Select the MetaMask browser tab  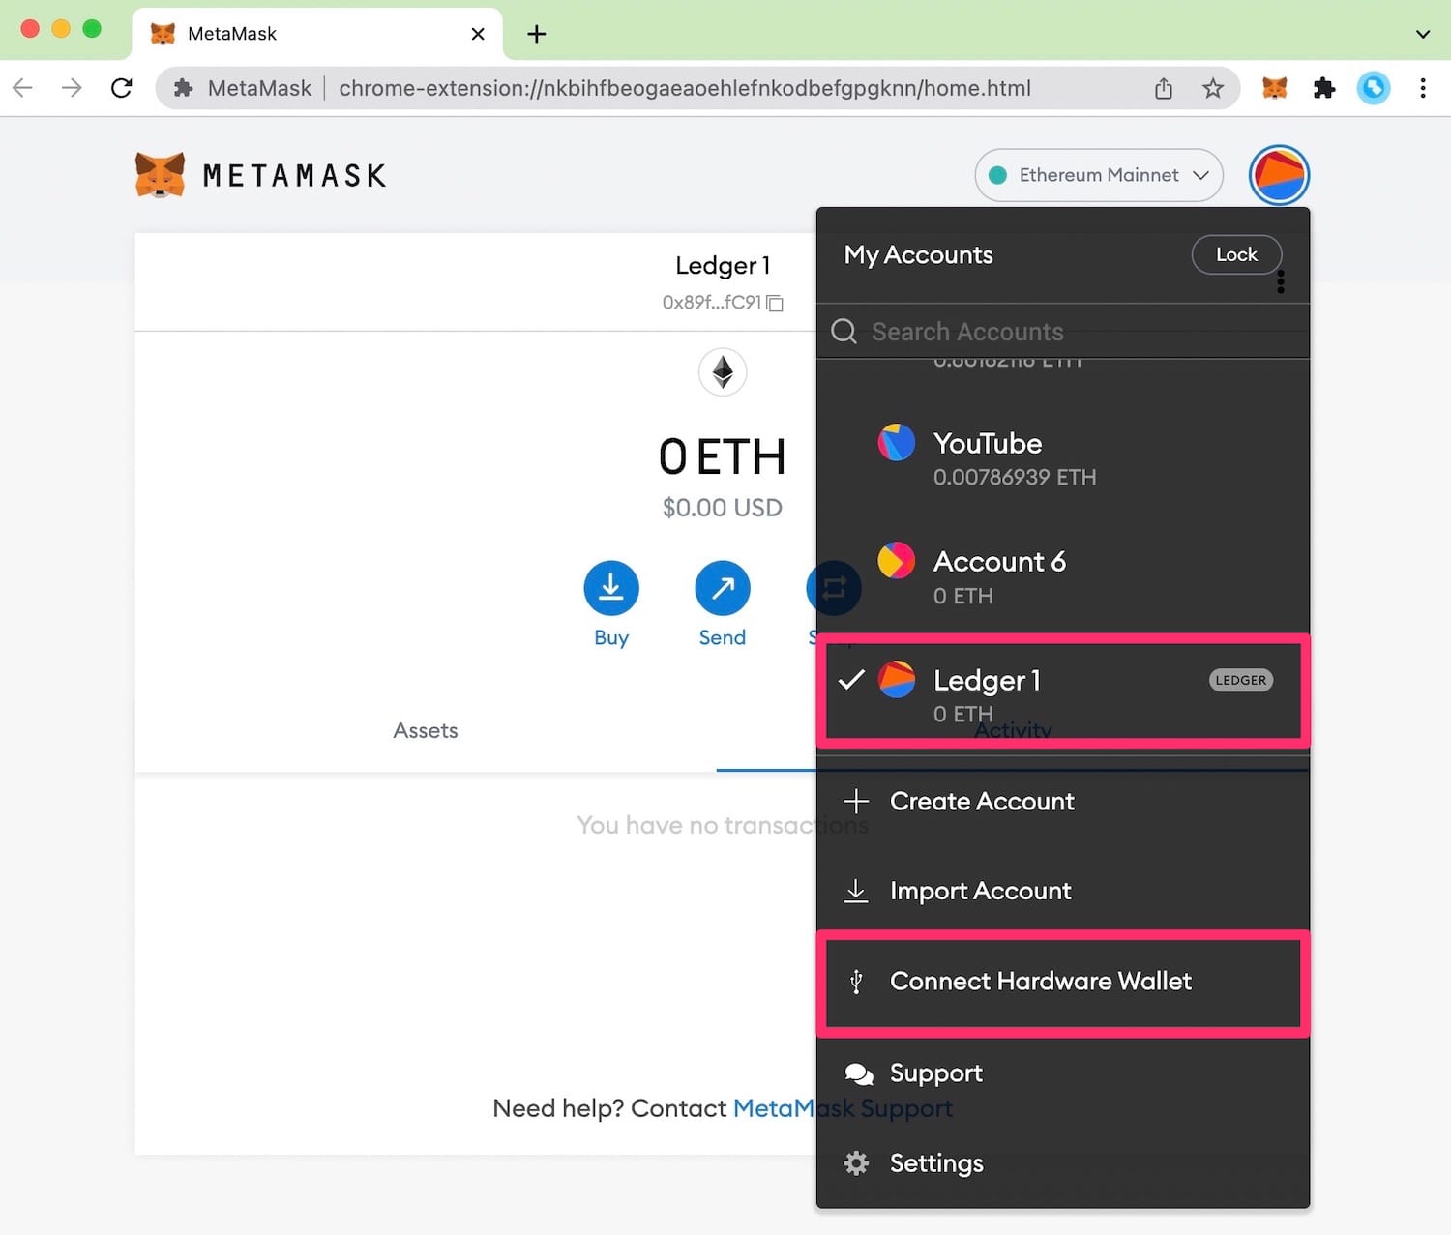pos(316,34)
